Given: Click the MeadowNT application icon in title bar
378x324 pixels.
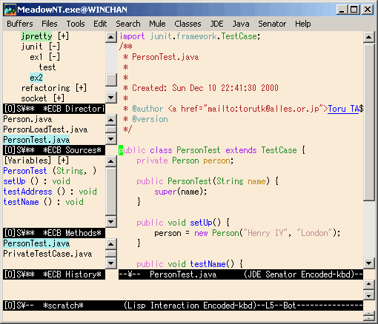Looking at the screenshot, I should (10, 10).
